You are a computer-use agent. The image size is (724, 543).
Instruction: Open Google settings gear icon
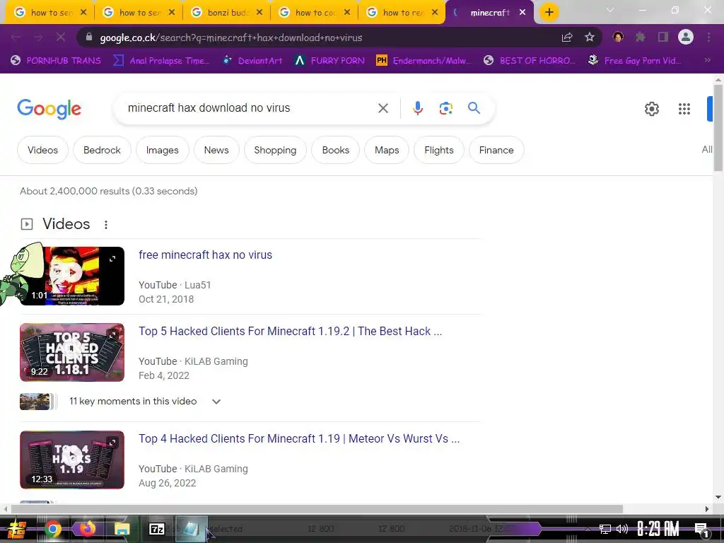(651, 108)
